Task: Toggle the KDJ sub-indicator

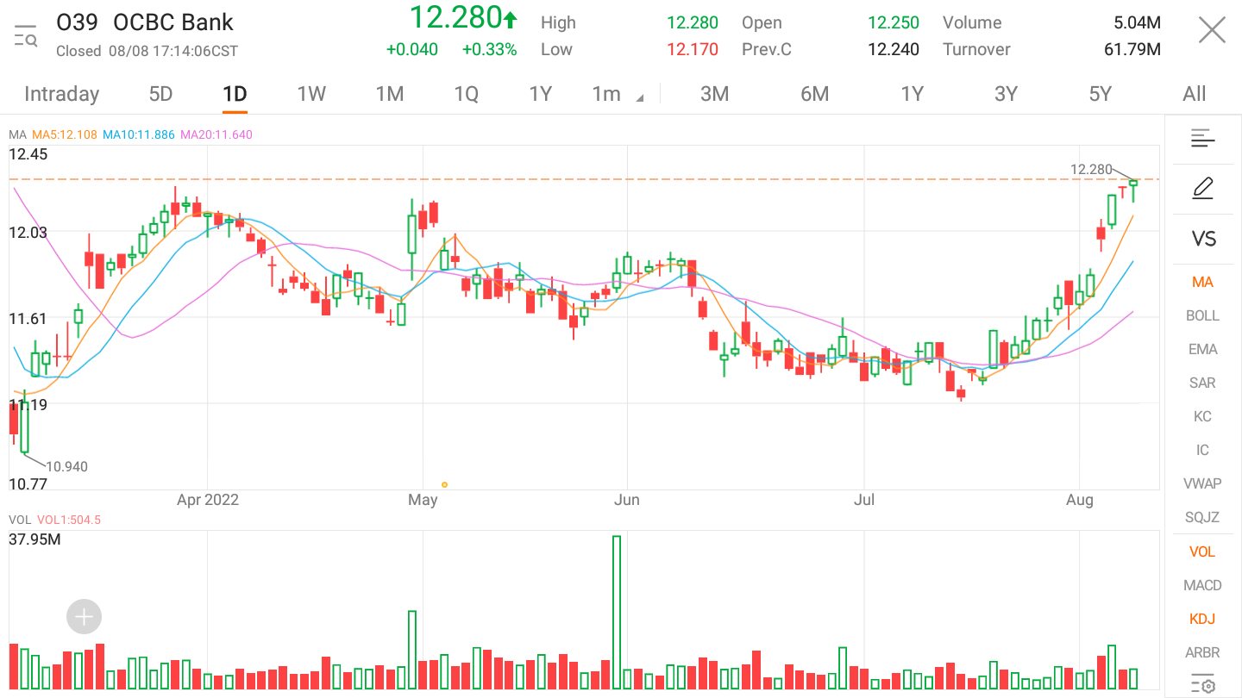Action: coord(1202,619)
